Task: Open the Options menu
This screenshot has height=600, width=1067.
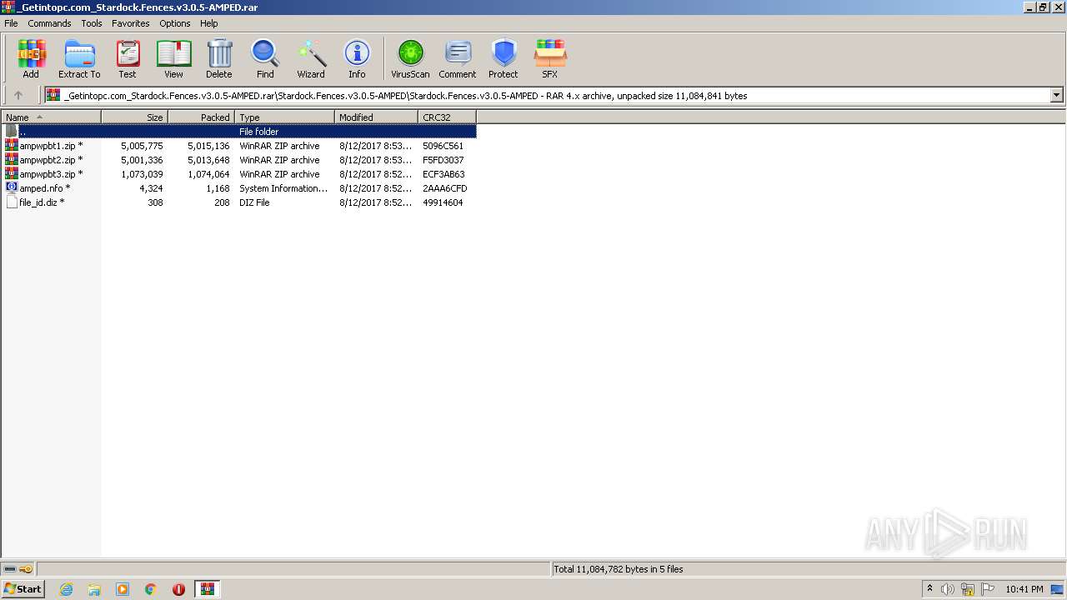Action: point(175,23)
